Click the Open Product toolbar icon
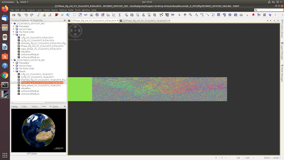The width and height of the screenshot is (284, 160). 14,15
